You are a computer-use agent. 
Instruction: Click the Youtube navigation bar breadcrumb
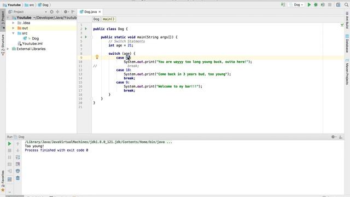pyautogui.click(x=12, y=5)
